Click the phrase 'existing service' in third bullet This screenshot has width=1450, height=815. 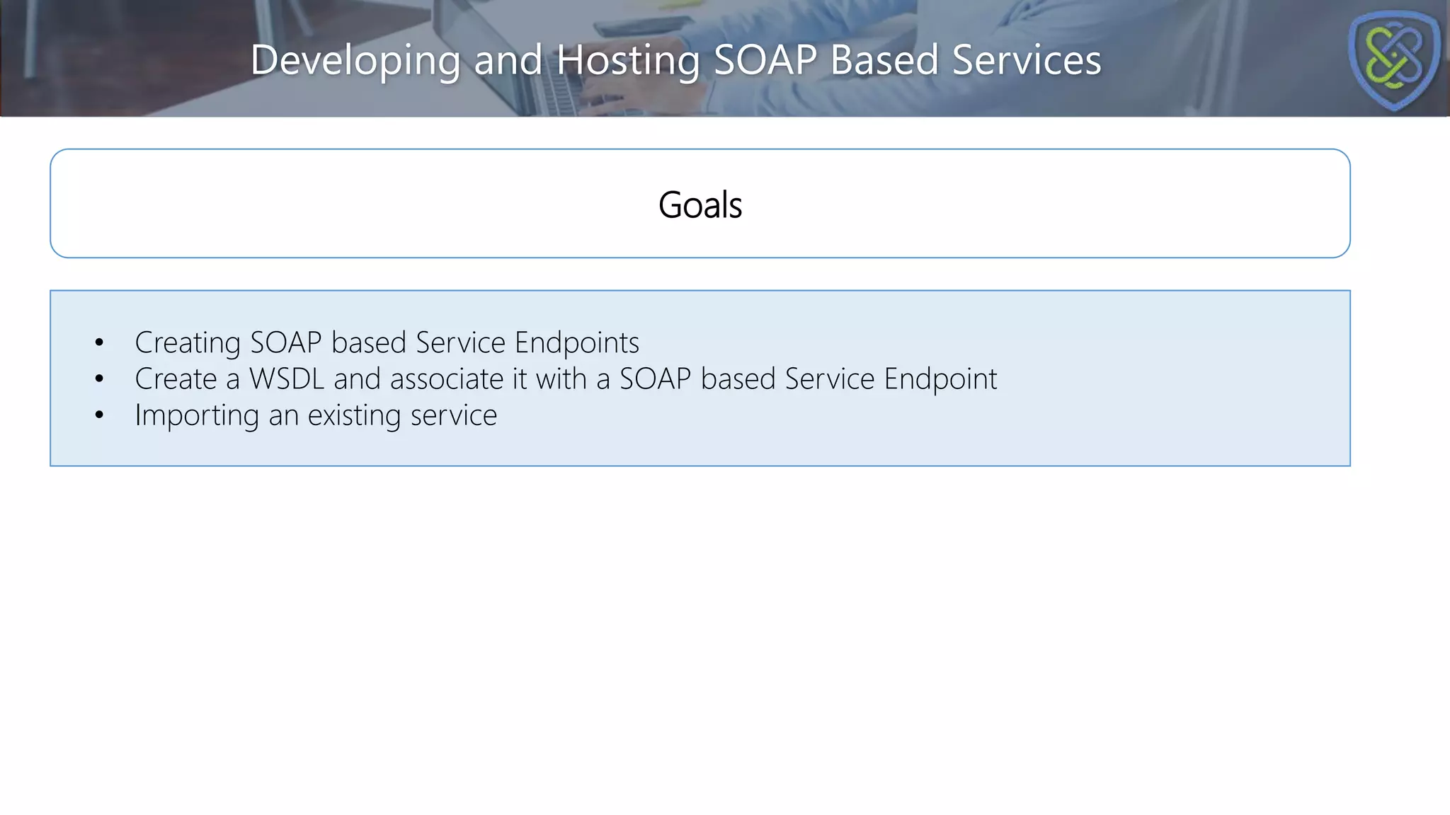coord(402,415)
